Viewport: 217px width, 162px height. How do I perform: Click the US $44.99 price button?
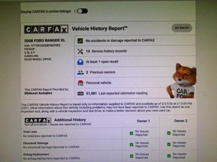point(181,28)
